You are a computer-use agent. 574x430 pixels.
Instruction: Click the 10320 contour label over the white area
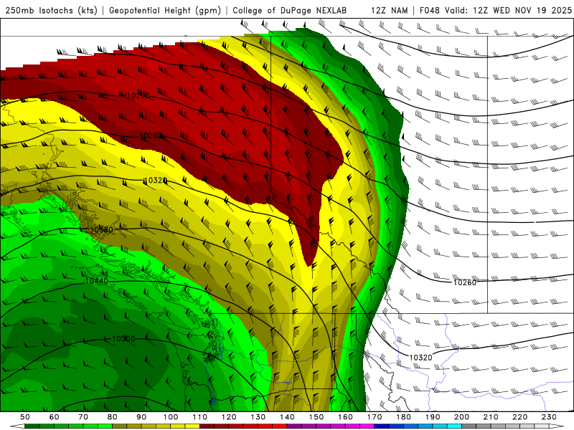point(420,357)
